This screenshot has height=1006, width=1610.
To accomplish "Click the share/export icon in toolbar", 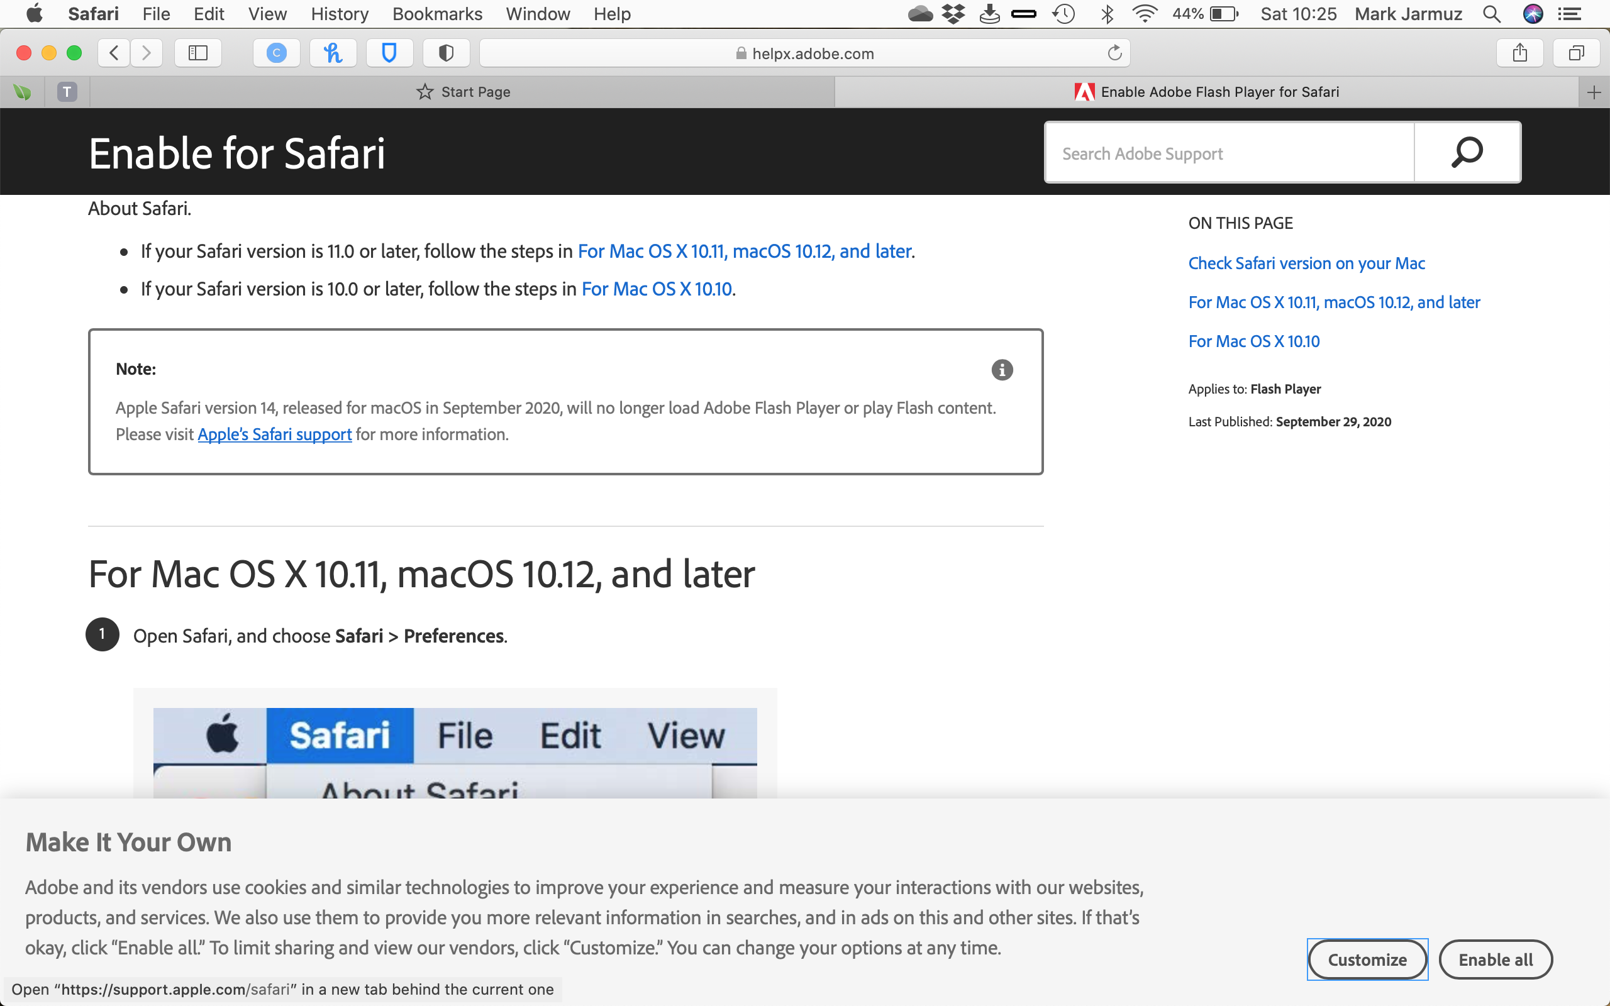I will [1521, 53].
